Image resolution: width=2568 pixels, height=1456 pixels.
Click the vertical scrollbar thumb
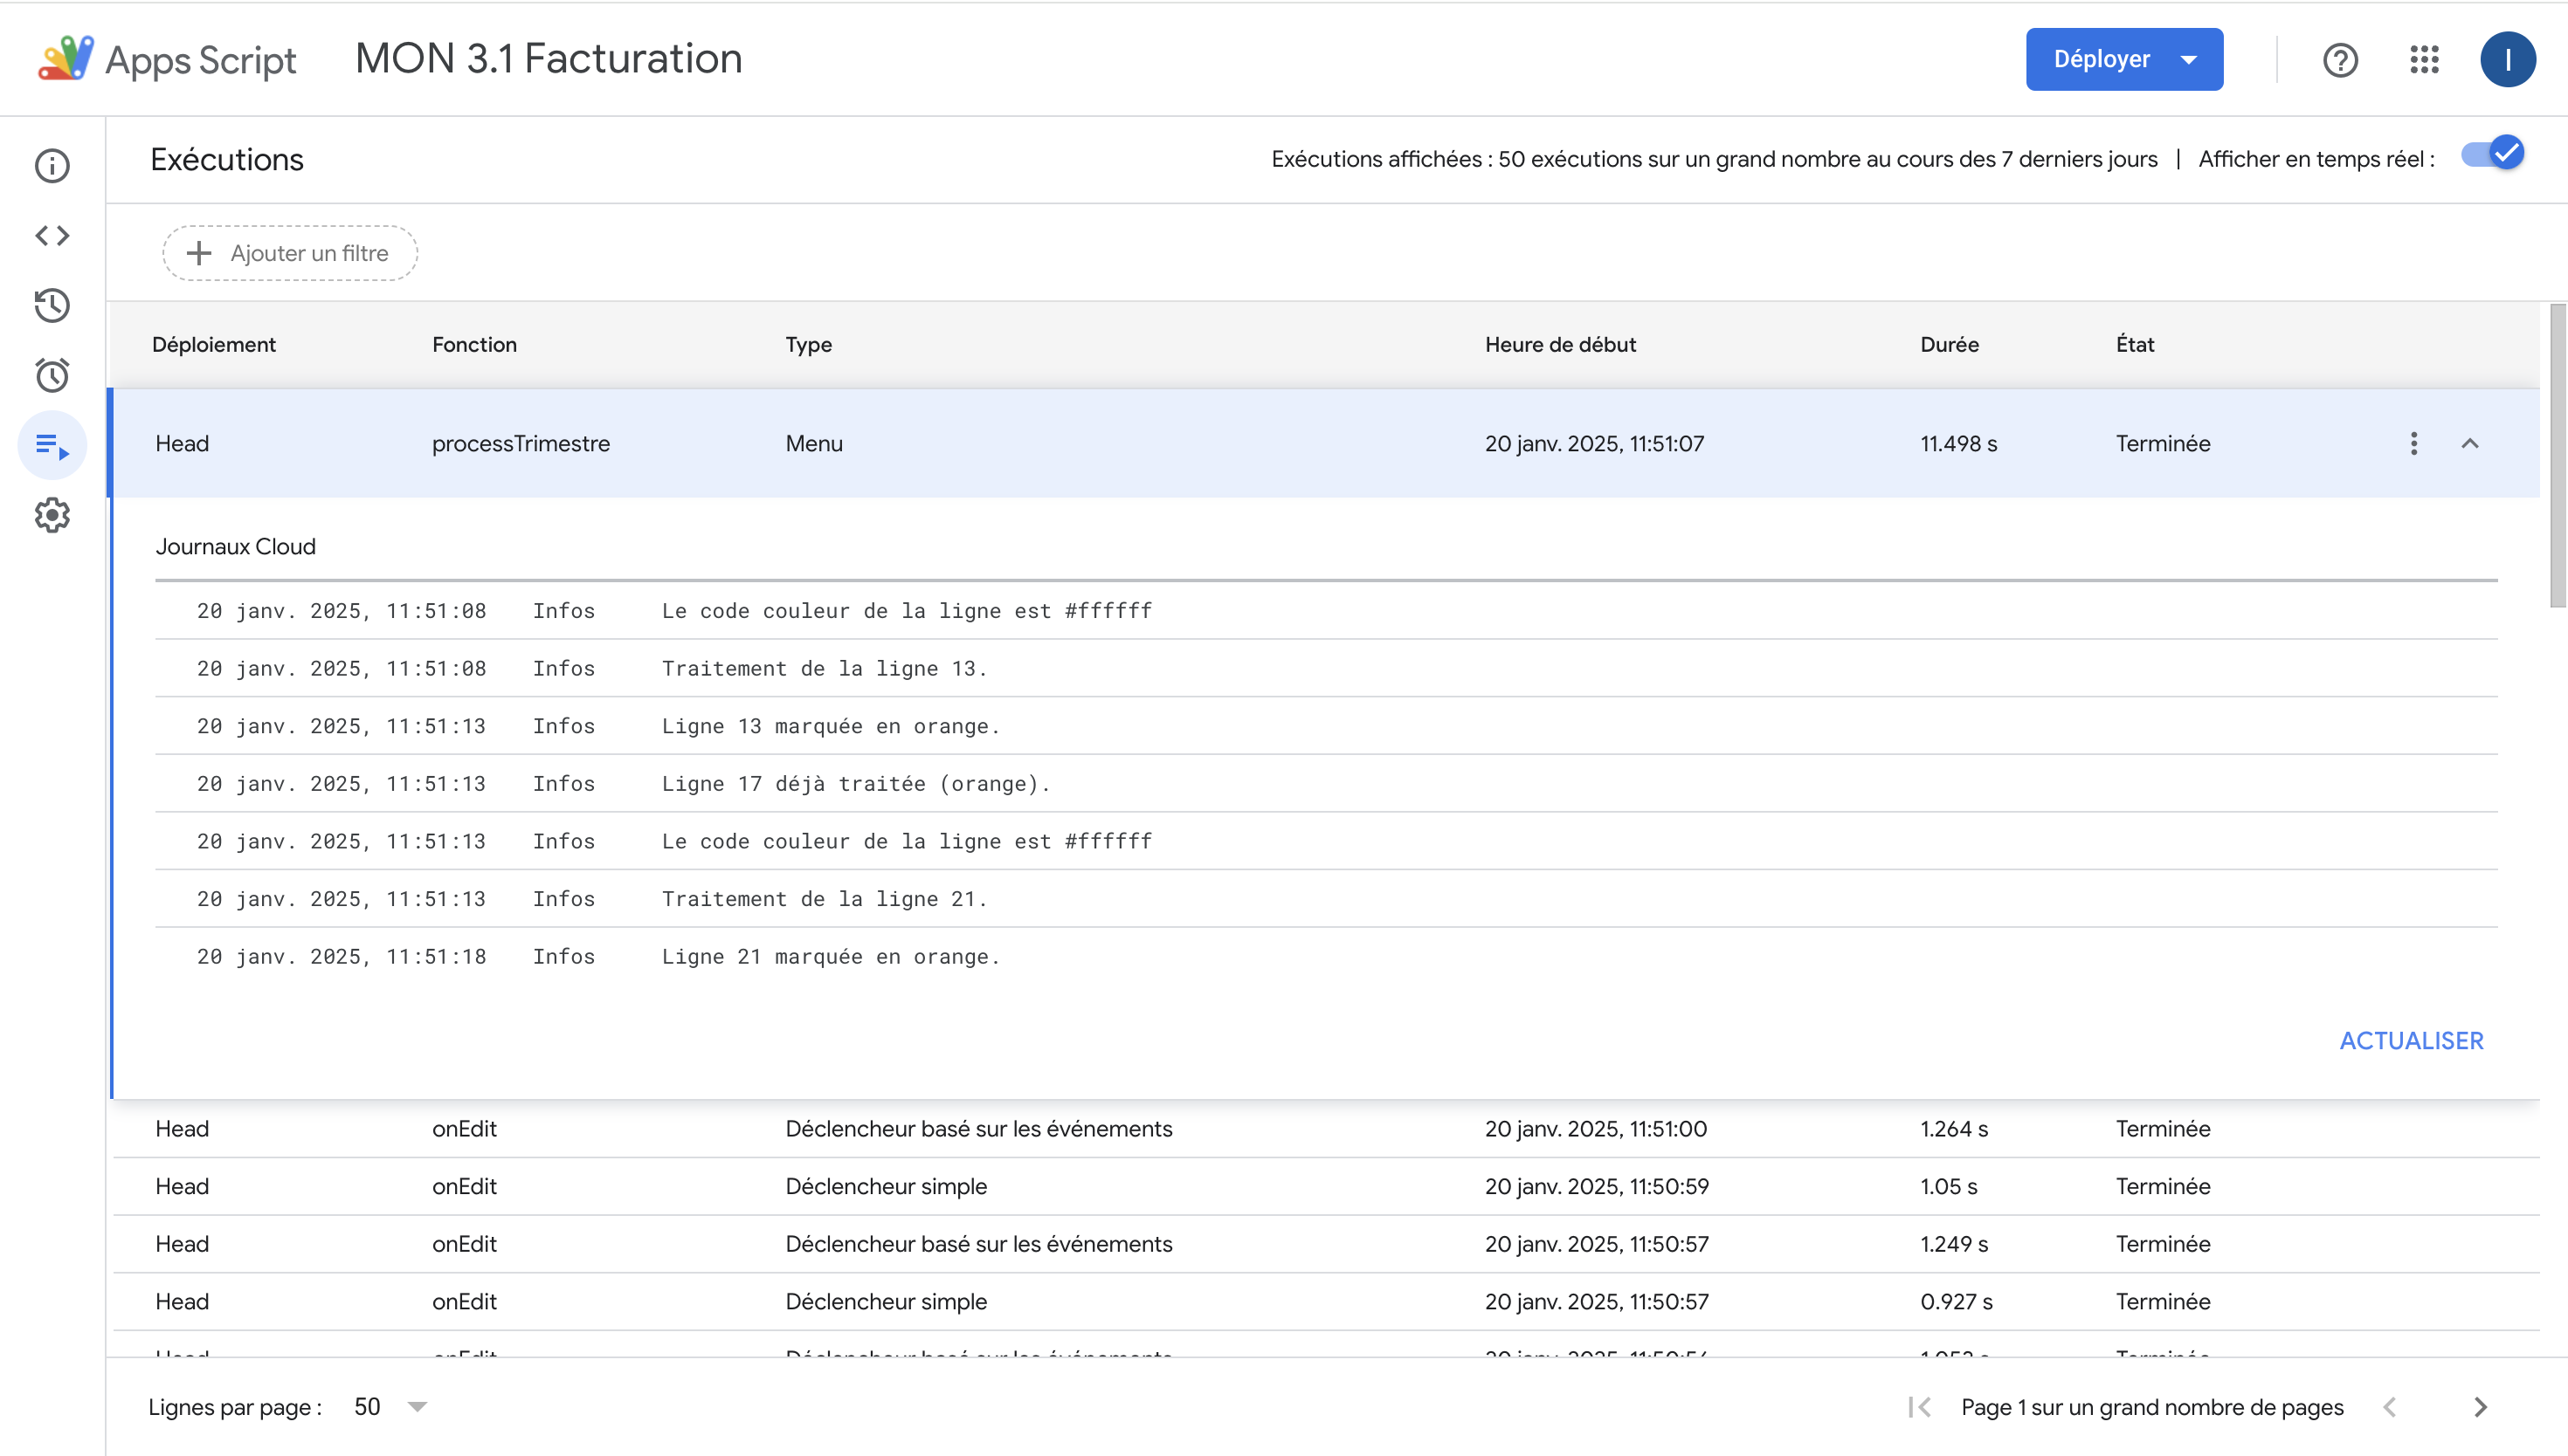pos(2557,455)
